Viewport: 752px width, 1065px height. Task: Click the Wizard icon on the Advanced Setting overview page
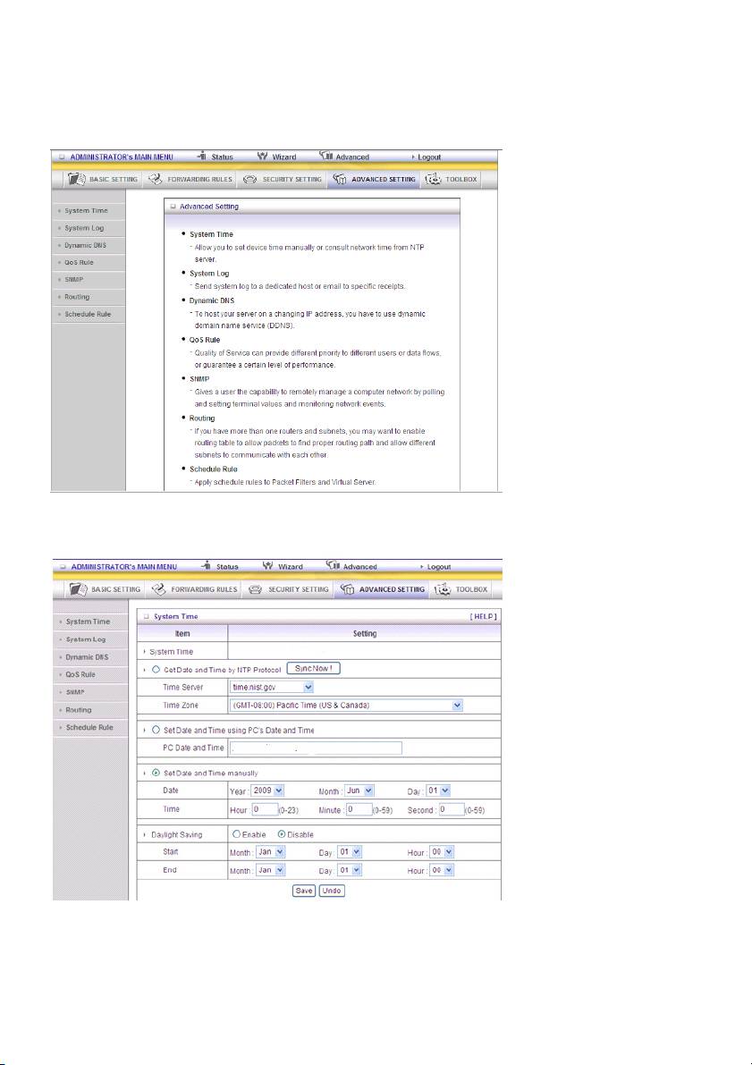pyautogui.click(x=265, y=156)
